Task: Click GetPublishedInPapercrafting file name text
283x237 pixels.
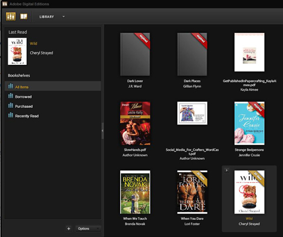Action: point(249,83)
